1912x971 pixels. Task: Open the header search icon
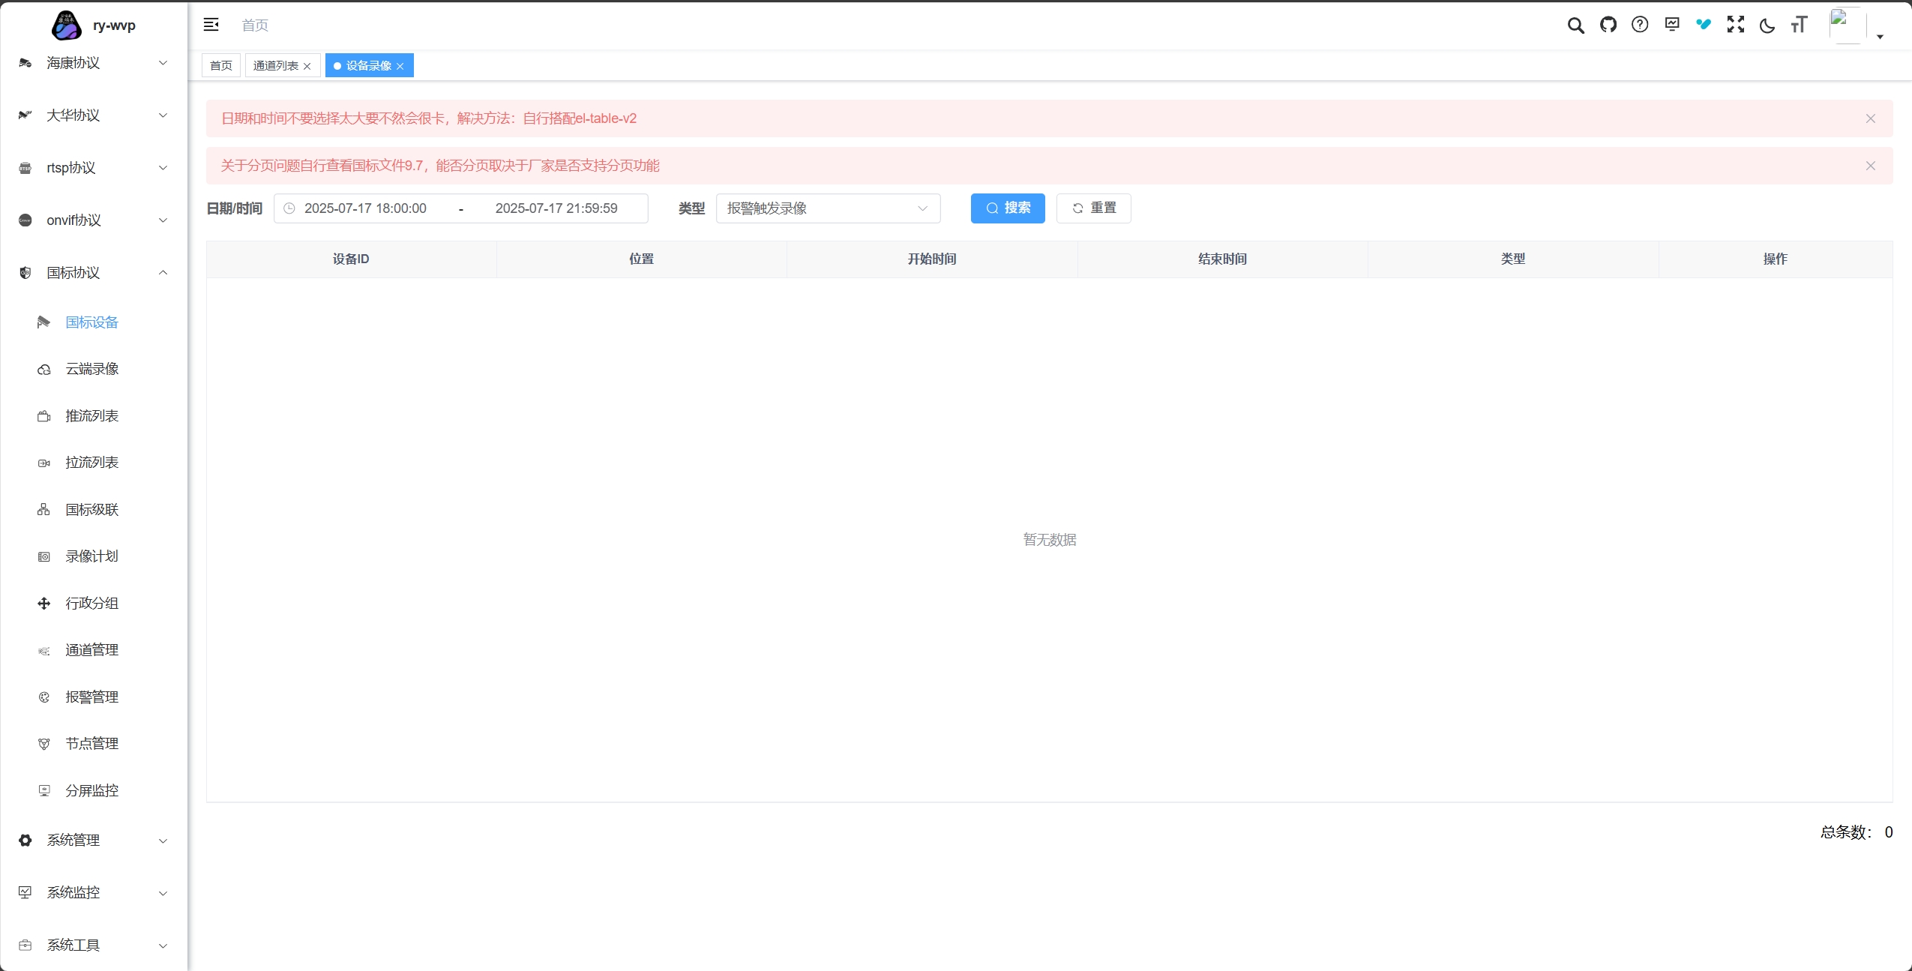point(1575,25)
